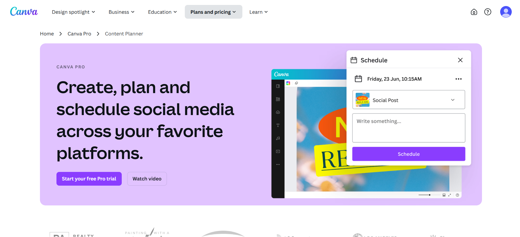Expand the Design spotlight menu
This screenshot has width=520, height=237.
[74, 12]
